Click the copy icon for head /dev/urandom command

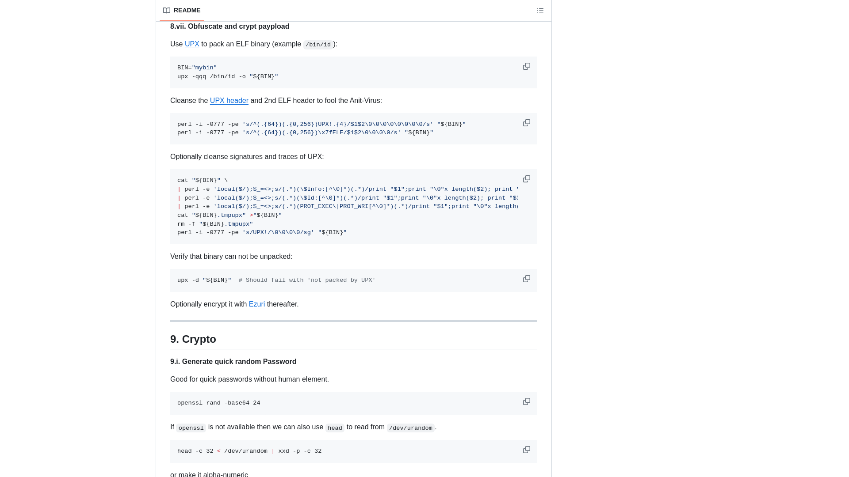click(525, 450)
